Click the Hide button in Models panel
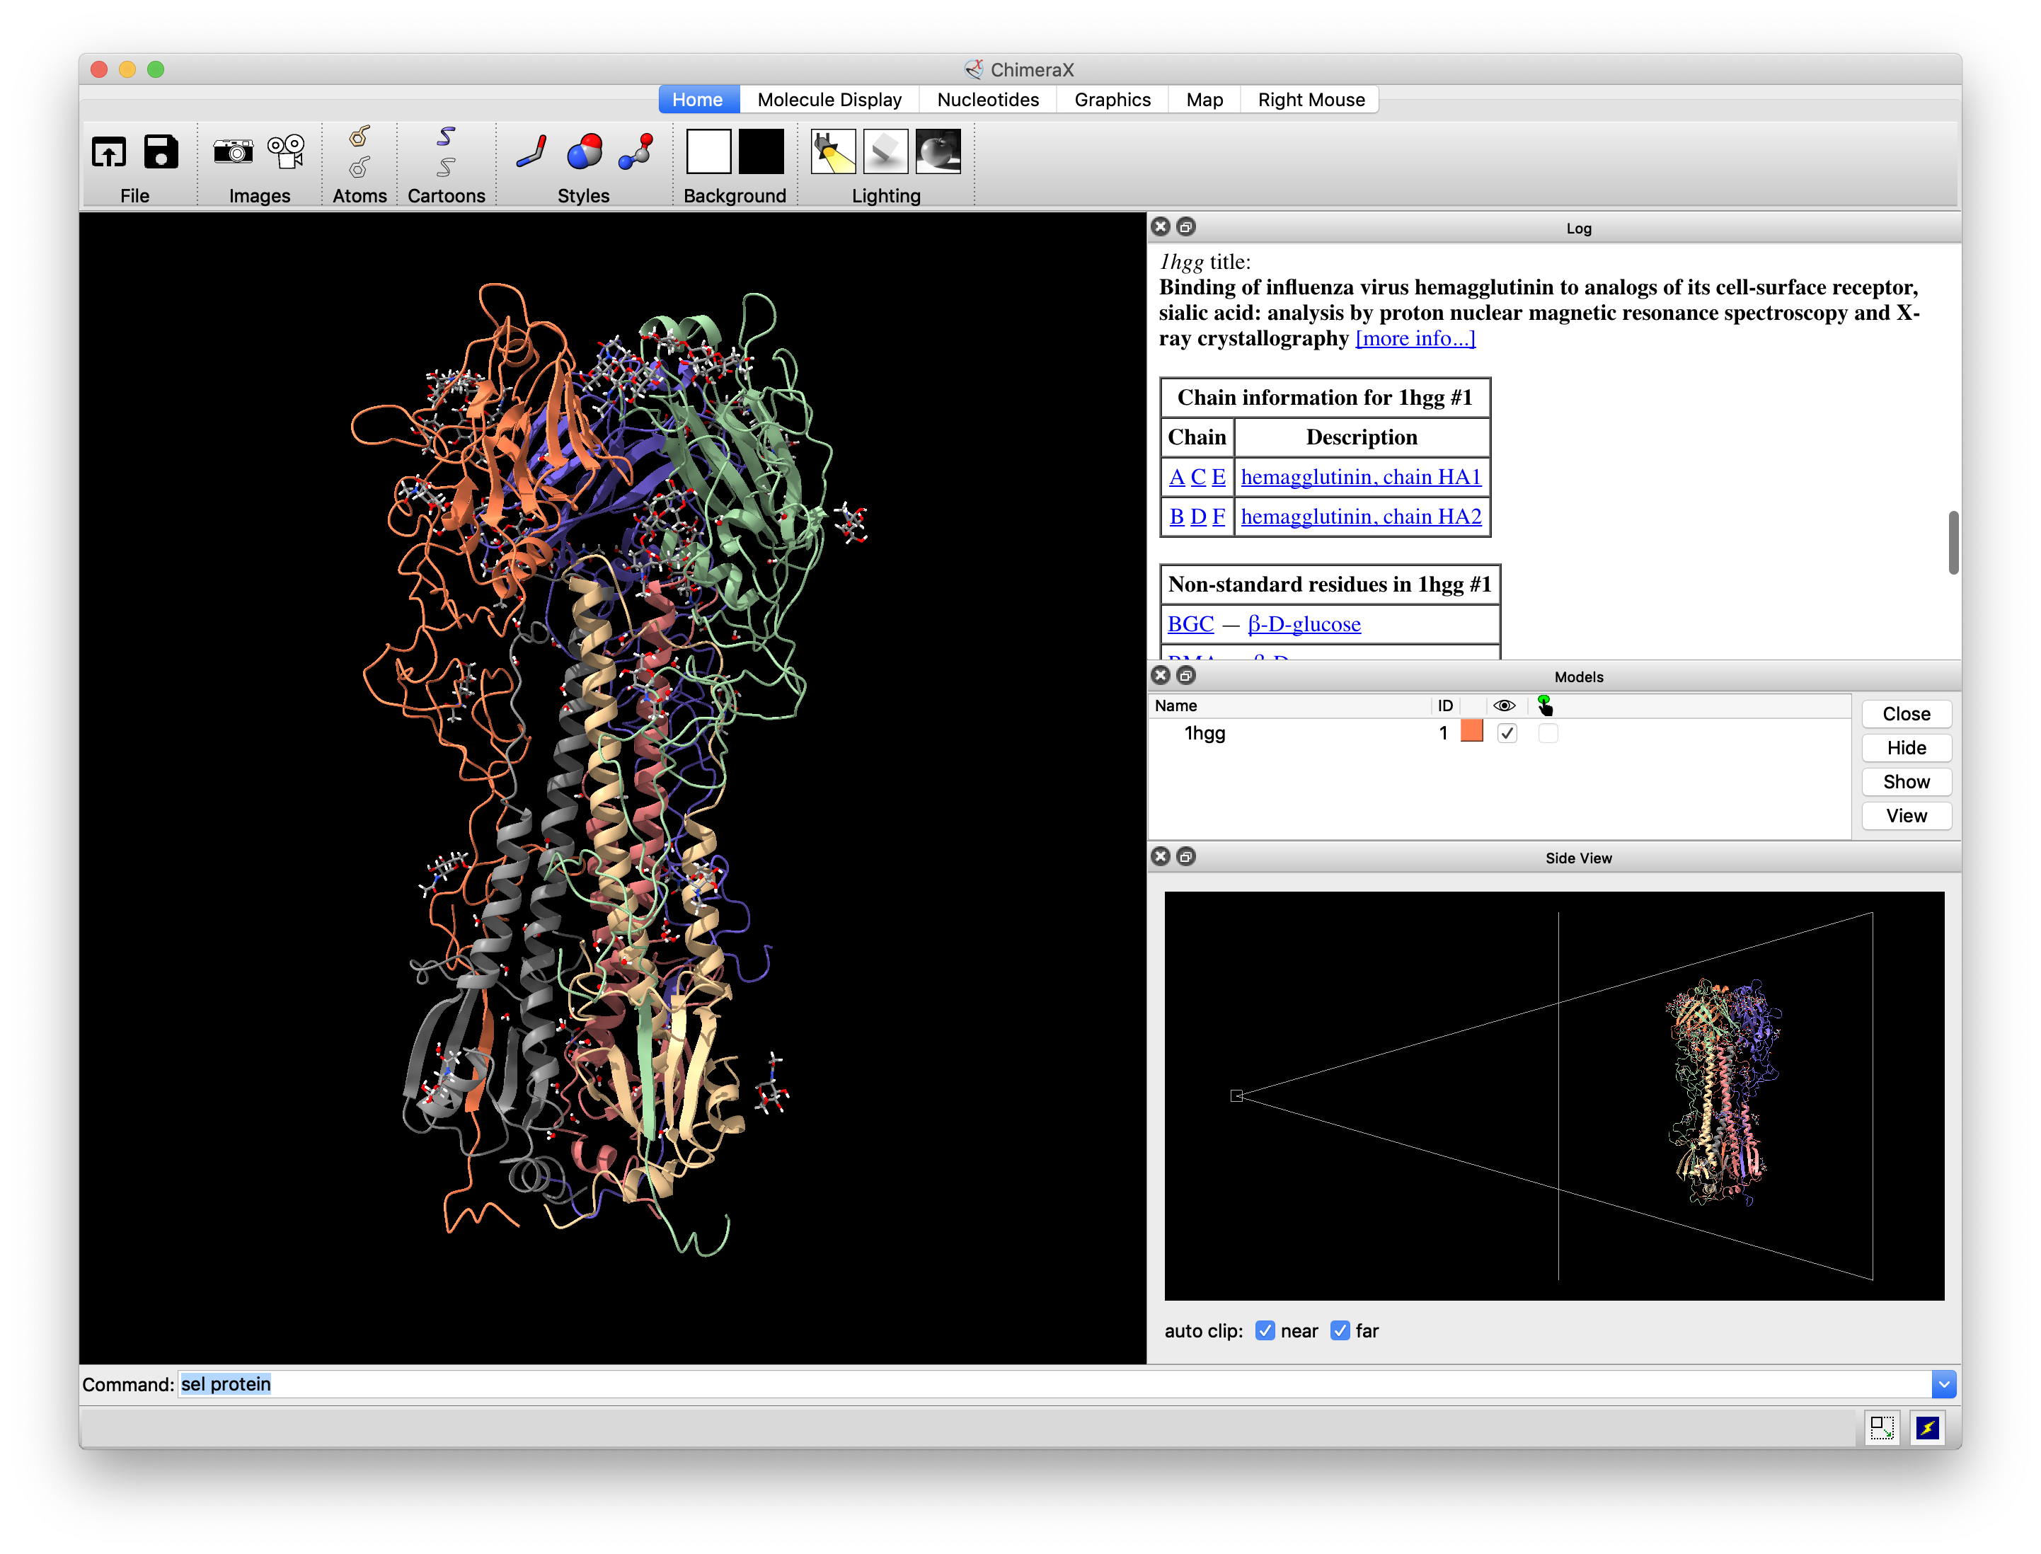 1906,747
